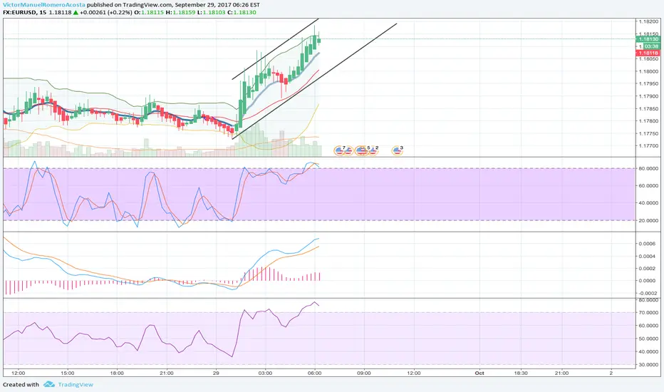664x392 pixels.
Task: Click the green 1.18130 current price tag
Action: pyautogui.click(x=648, y=39)
